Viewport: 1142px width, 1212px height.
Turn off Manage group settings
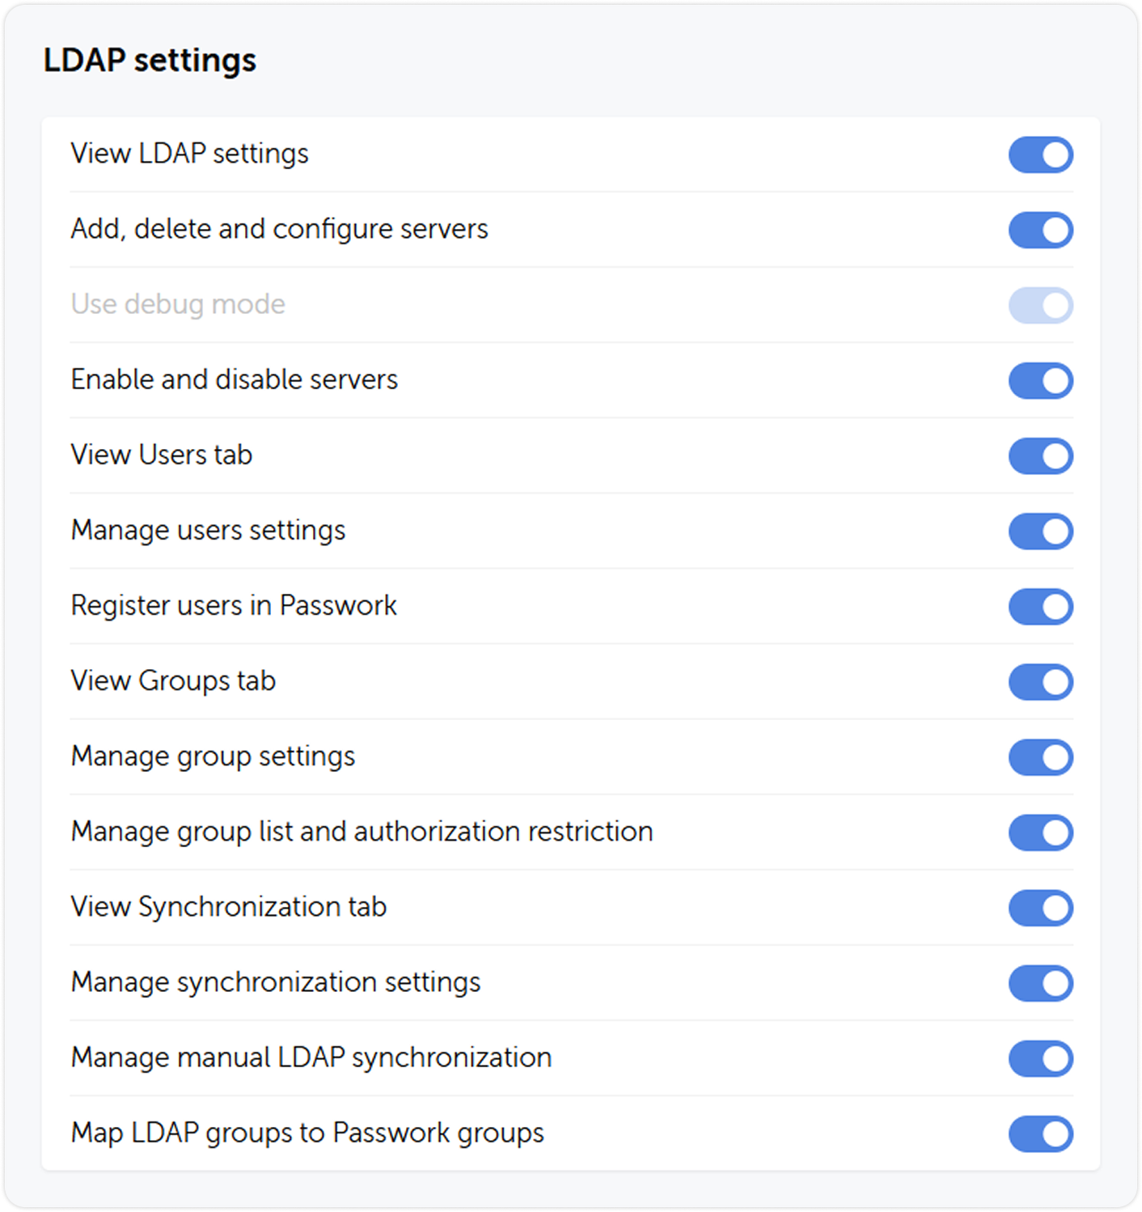[1041, 757]
